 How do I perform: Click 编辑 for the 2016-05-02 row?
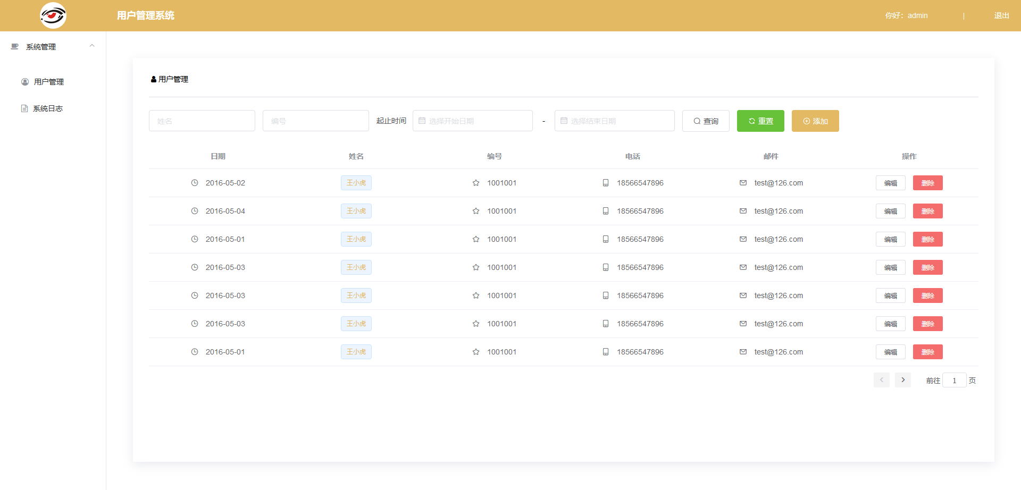click(x=891, y=183)
